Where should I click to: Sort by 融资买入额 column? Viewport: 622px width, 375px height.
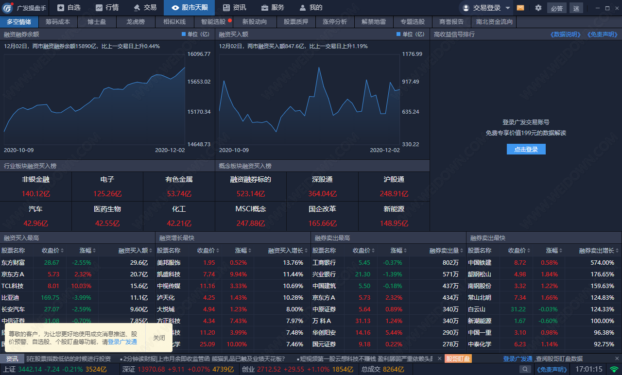coord(136,251)
